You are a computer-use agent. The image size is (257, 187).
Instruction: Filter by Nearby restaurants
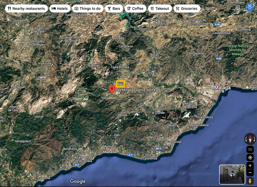tap(26, 9)
